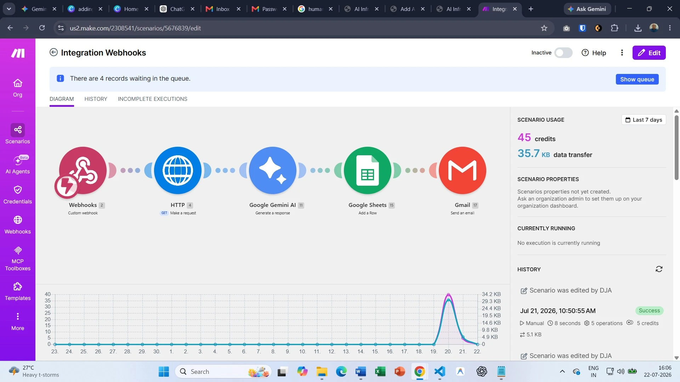The width and height of the screenshot is (680, 382).
Task: Click the browser address bar URL
Action: (x=135, y=28)
